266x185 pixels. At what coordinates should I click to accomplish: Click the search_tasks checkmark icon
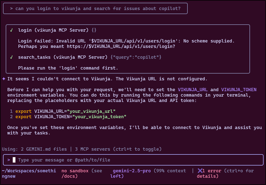[x=11, y=57]
